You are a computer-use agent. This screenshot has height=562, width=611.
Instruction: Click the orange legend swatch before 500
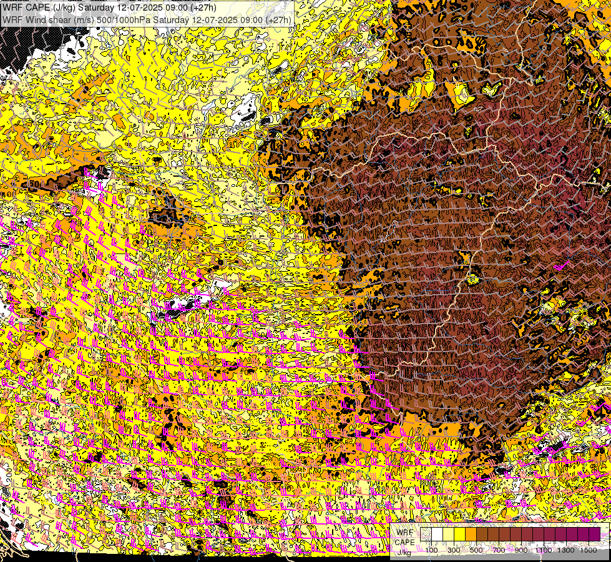coord(471,535)
